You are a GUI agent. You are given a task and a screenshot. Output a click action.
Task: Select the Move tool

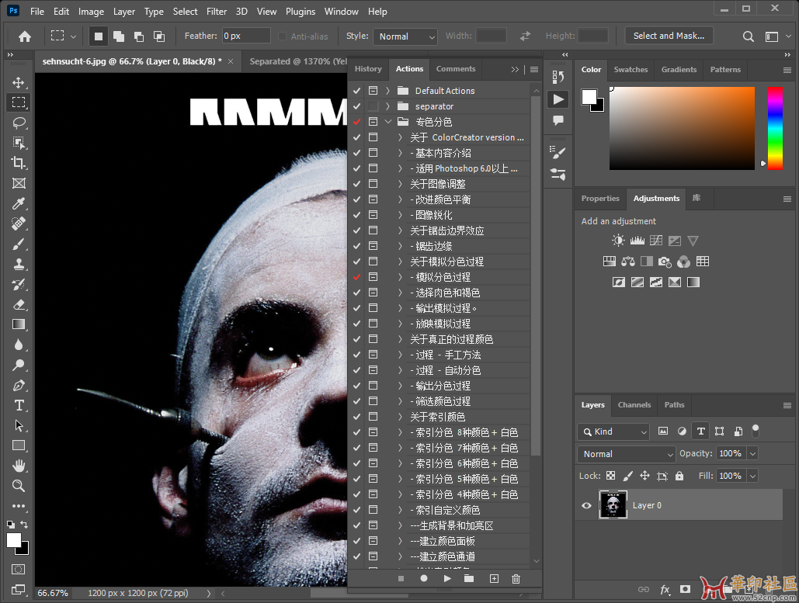coord(19,82)
